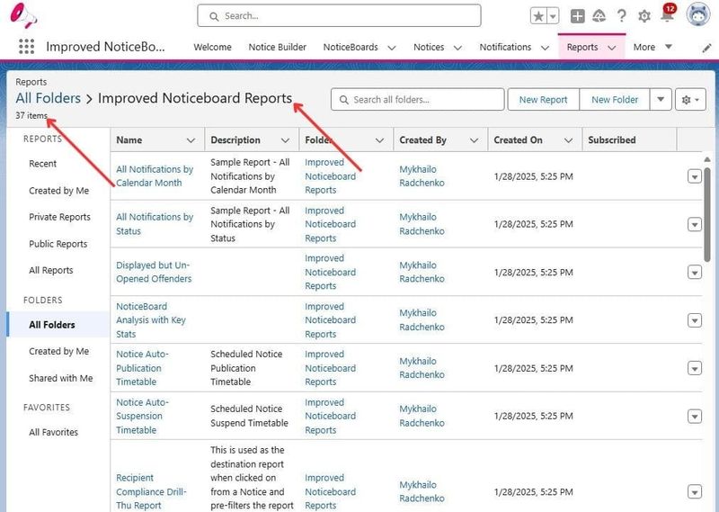This screenshot has height=512, width=719.
Task: Open the notifications bell icon
Action: [x=667, y=15]
